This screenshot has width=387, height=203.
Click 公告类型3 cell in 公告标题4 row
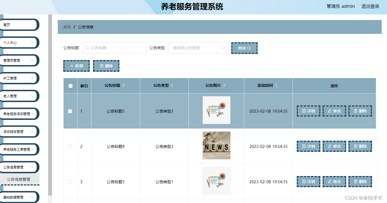pos(164,147)
